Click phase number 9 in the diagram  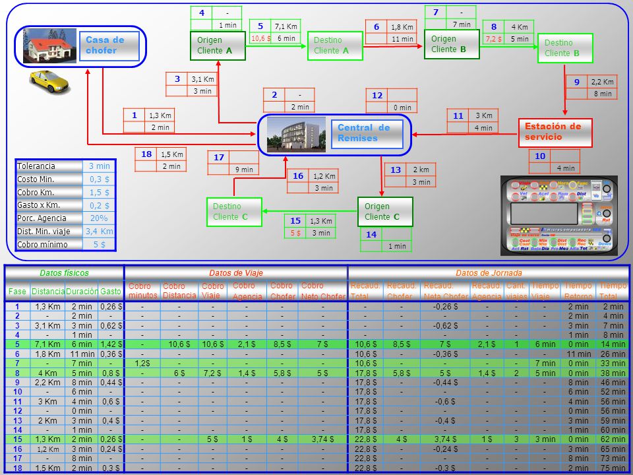pyautogui.click(x=577, y=82)
